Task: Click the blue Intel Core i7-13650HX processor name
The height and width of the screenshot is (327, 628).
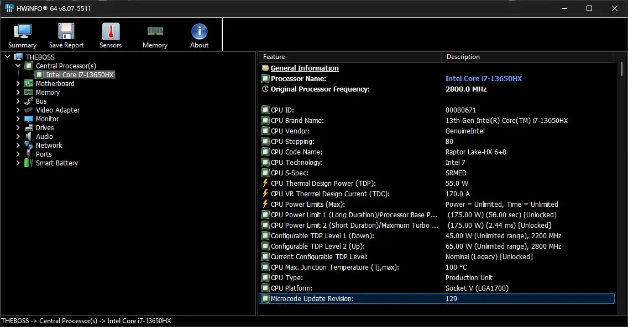Action: click(x=483, y=79)
